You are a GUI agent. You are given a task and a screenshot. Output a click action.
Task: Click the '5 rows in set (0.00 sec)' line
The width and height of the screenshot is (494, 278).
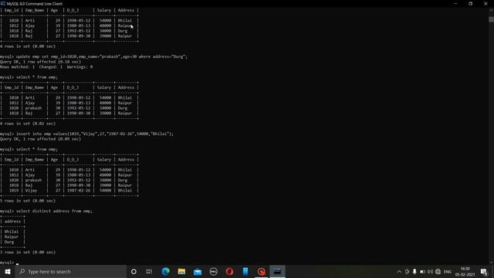point(28,201)
